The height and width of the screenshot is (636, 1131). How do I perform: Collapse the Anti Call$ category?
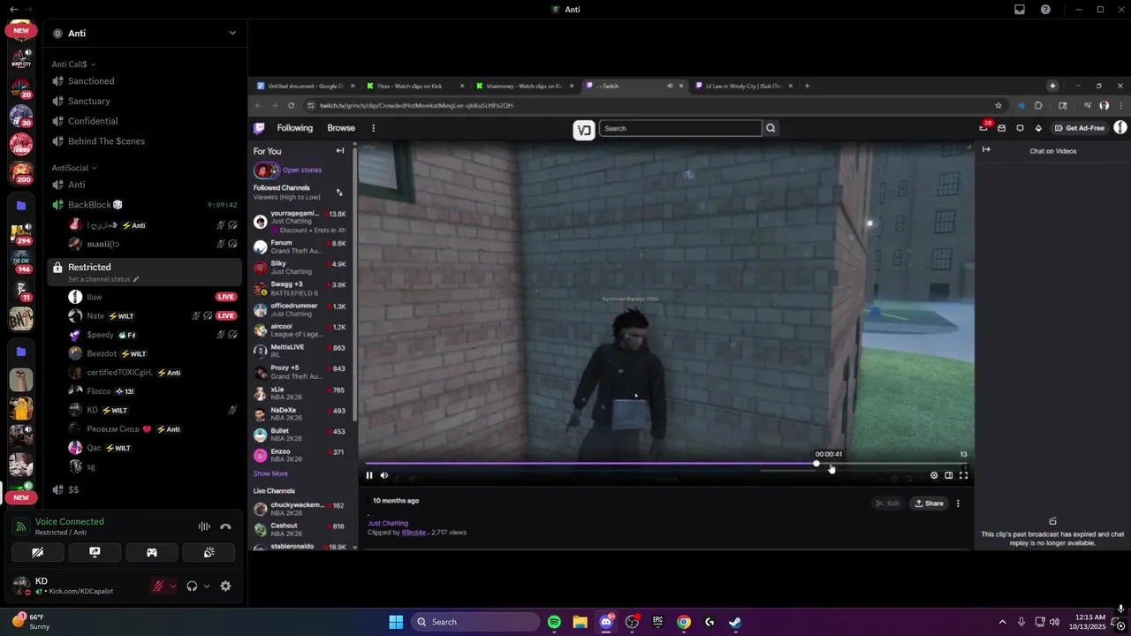pos(73,64)
